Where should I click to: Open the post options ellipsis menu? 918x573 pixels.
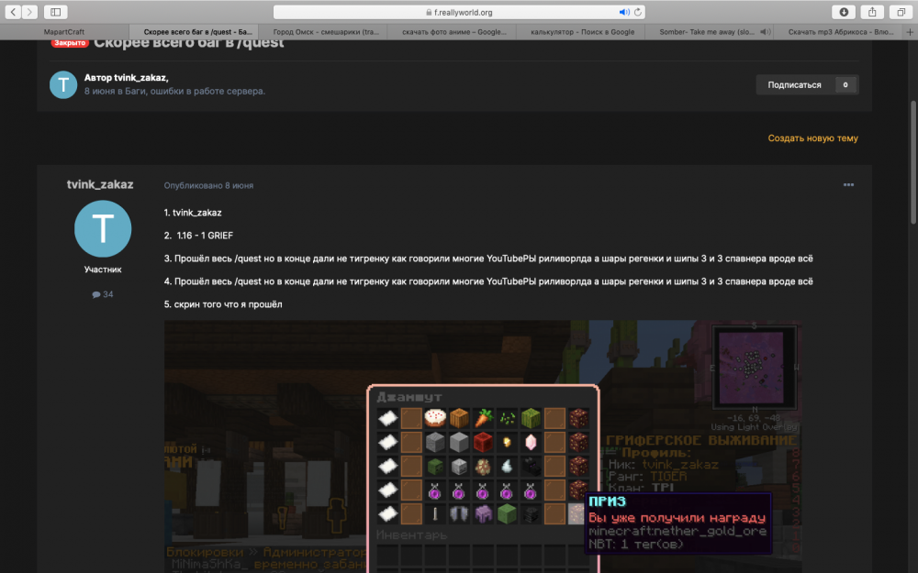848,185
